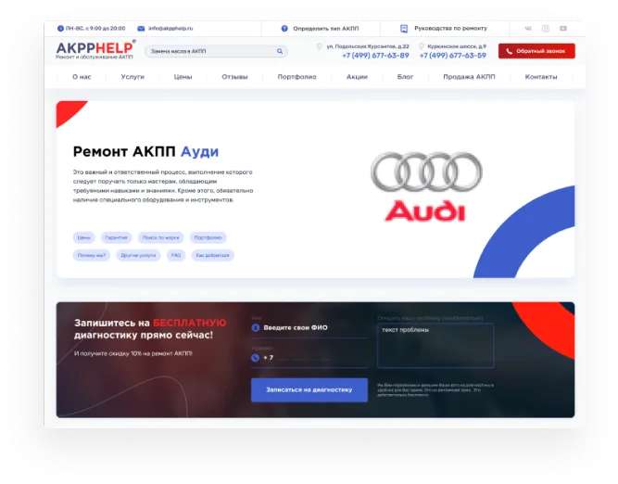Click the Ремонт АКПП Ауди heading
The width and height of the screenshot is (618, 484).
point(145,151)
